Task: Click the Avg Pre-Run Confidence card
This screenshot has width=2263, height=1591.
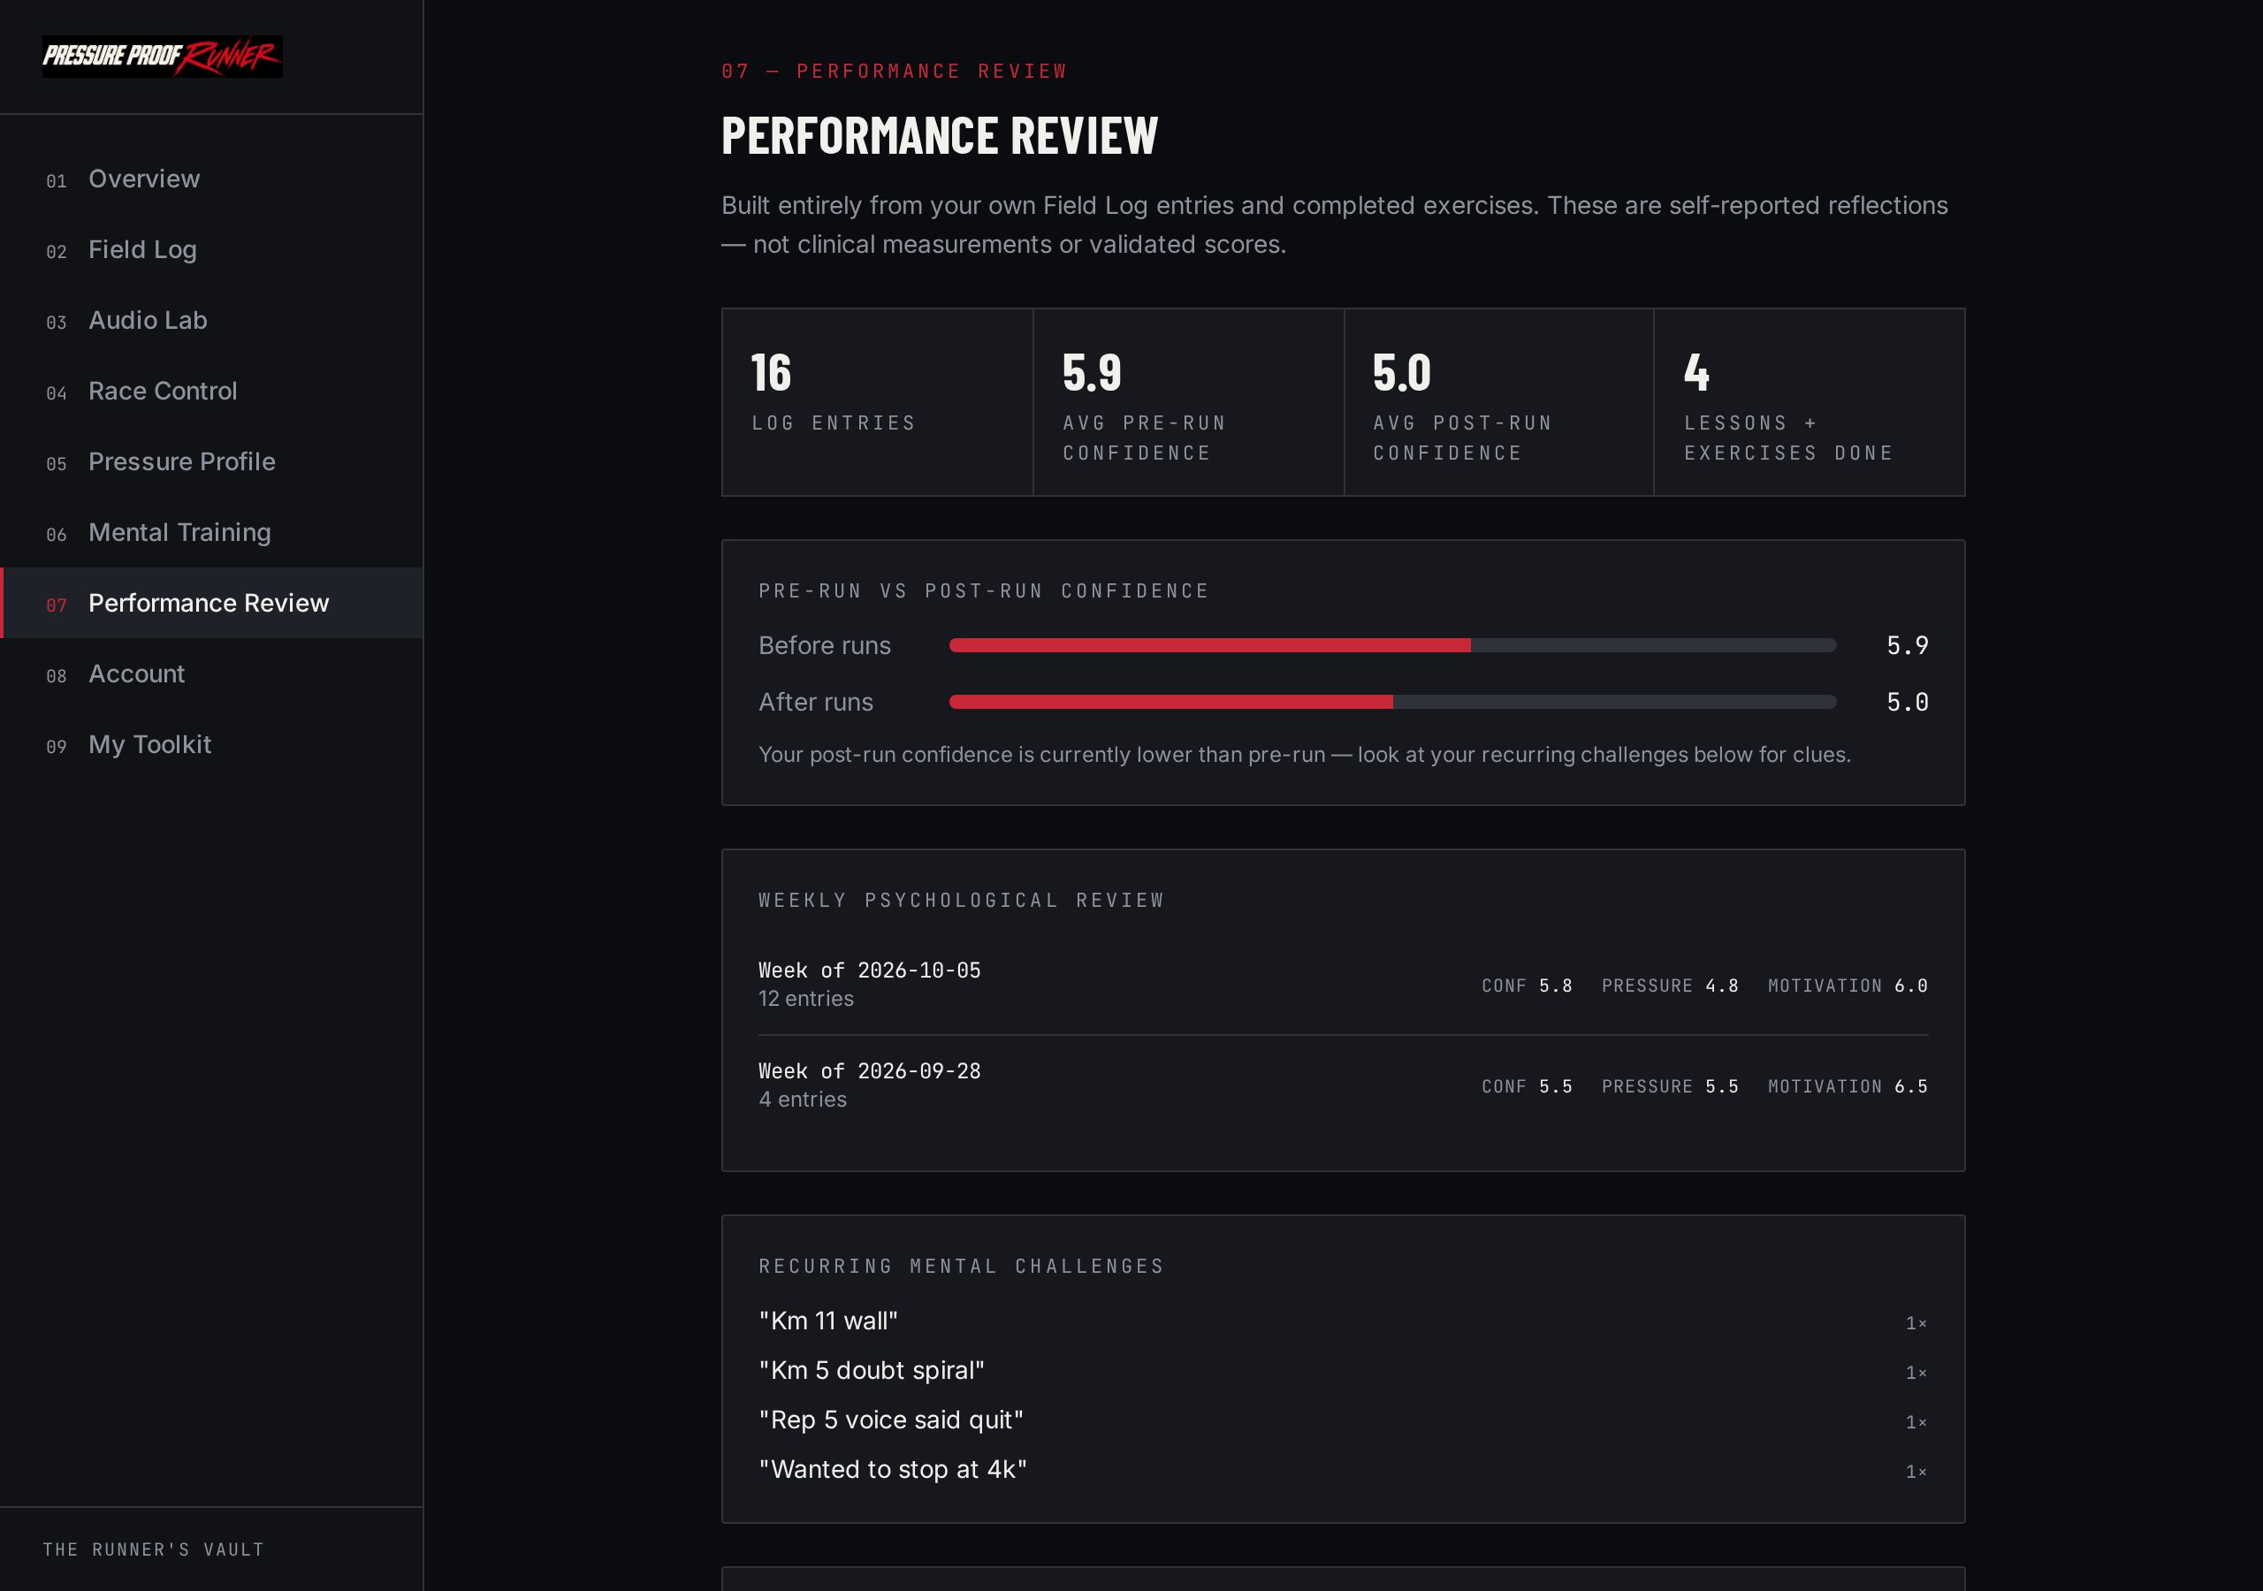Action: coord(1188,402)
